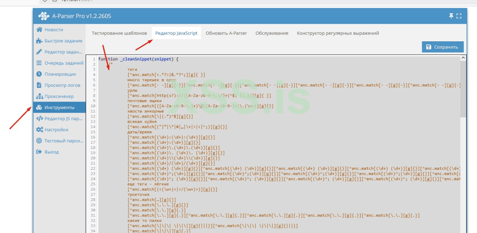Viewport: 477px width, 233px height.
Task: Click line 1 function _cleanSnippet code
Action: tap(138, 59)
